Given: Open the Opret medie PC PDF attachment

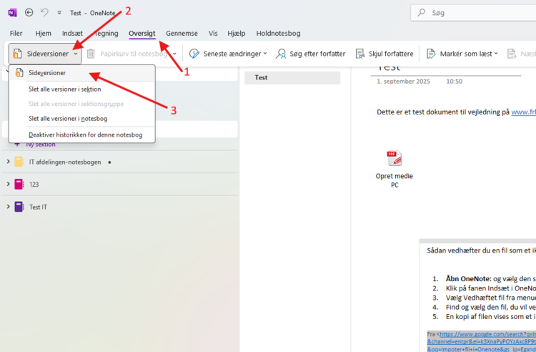Looking at the screenshot, I should tap(394, 158).
